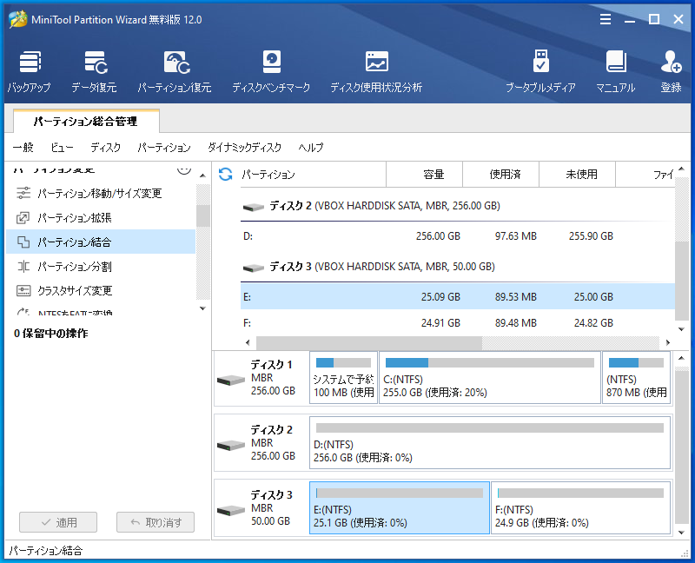Open the マニュアル manual
The width and height of the screenshot is (695, 563).
(616, 71)
